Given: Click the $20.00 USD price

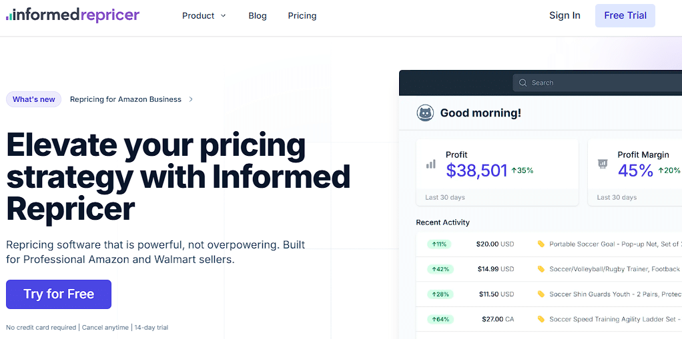Looking at the screenshot, I should 495,244.
